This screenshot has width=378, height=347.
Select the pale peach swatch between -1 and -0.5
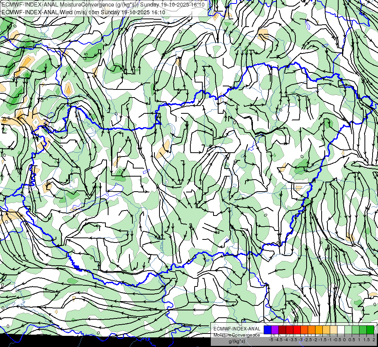point(334,330)
